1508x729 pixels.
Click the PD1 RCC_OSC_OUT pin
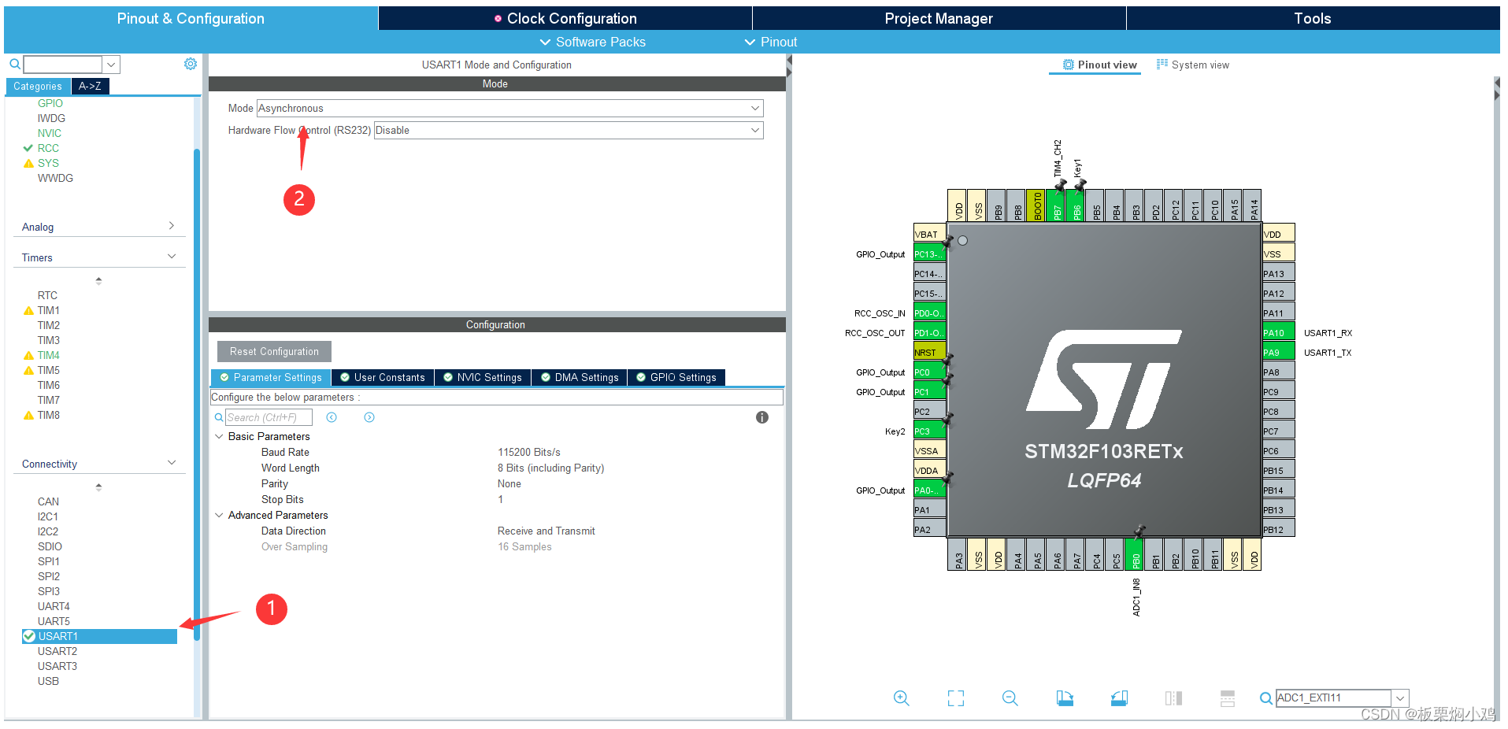(x=929, y=332)
